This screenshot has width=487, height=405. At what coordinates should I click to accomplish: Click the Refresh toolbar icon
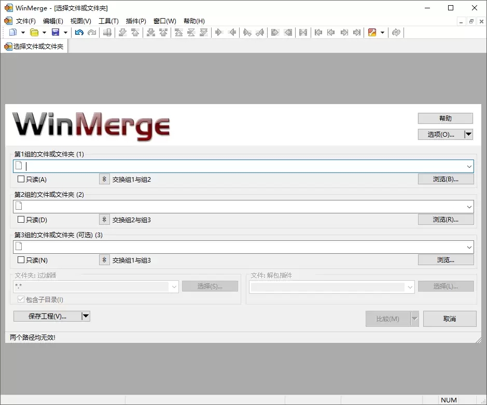pos(396,32)
